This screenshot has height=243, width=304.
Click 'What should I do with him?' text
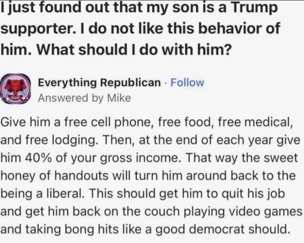point(134,50)
